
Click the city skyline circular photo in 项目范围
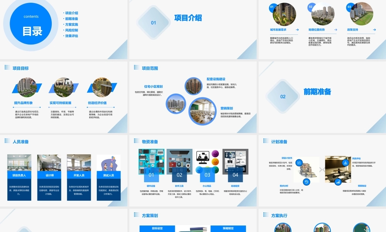(x=176, y=104)
